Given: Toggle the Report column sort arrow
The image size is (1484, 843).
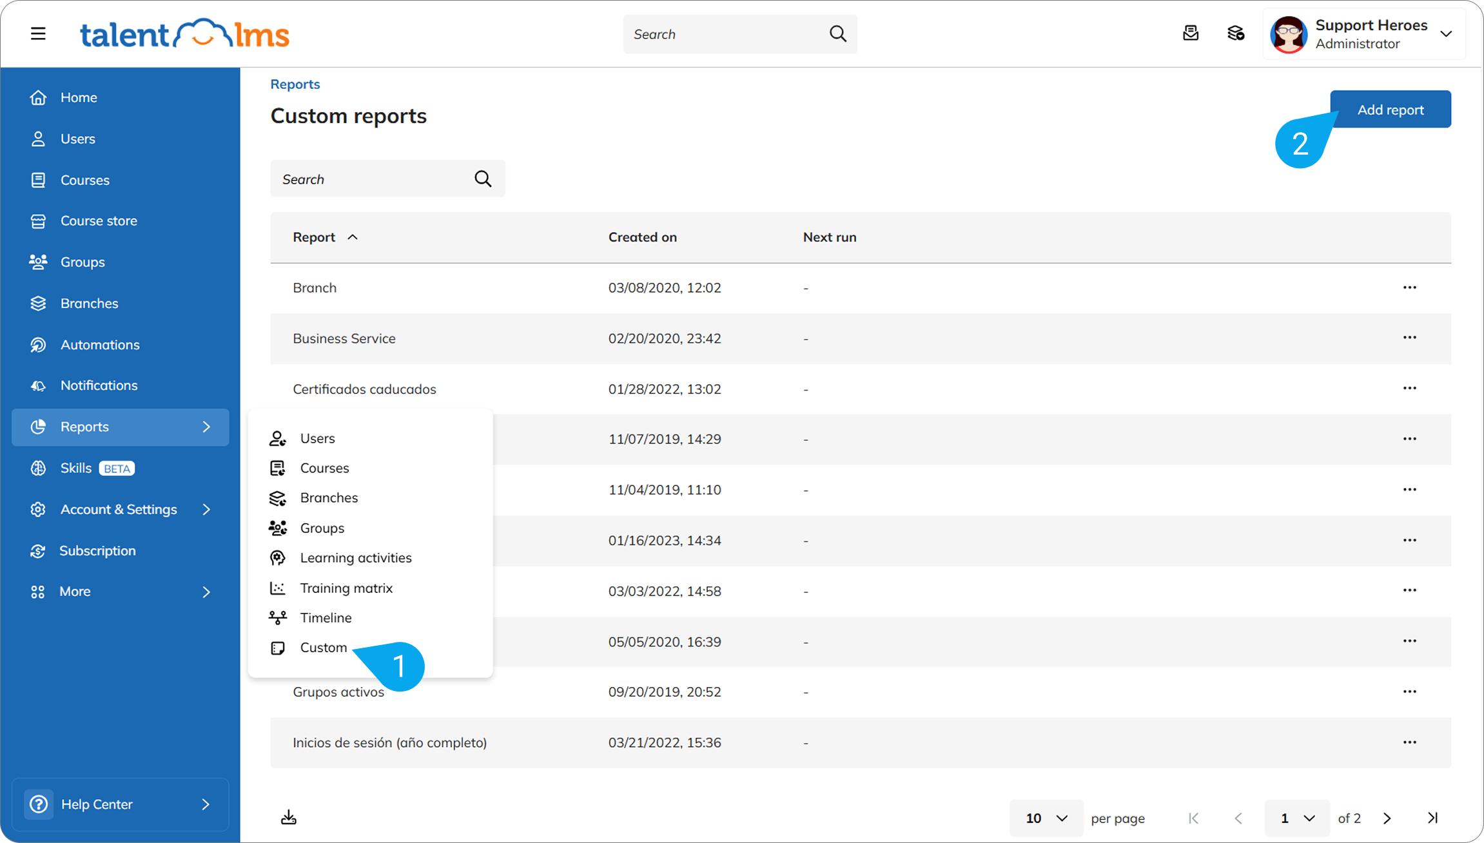Looking at the screenshot, I should click(x=353, y=237).
